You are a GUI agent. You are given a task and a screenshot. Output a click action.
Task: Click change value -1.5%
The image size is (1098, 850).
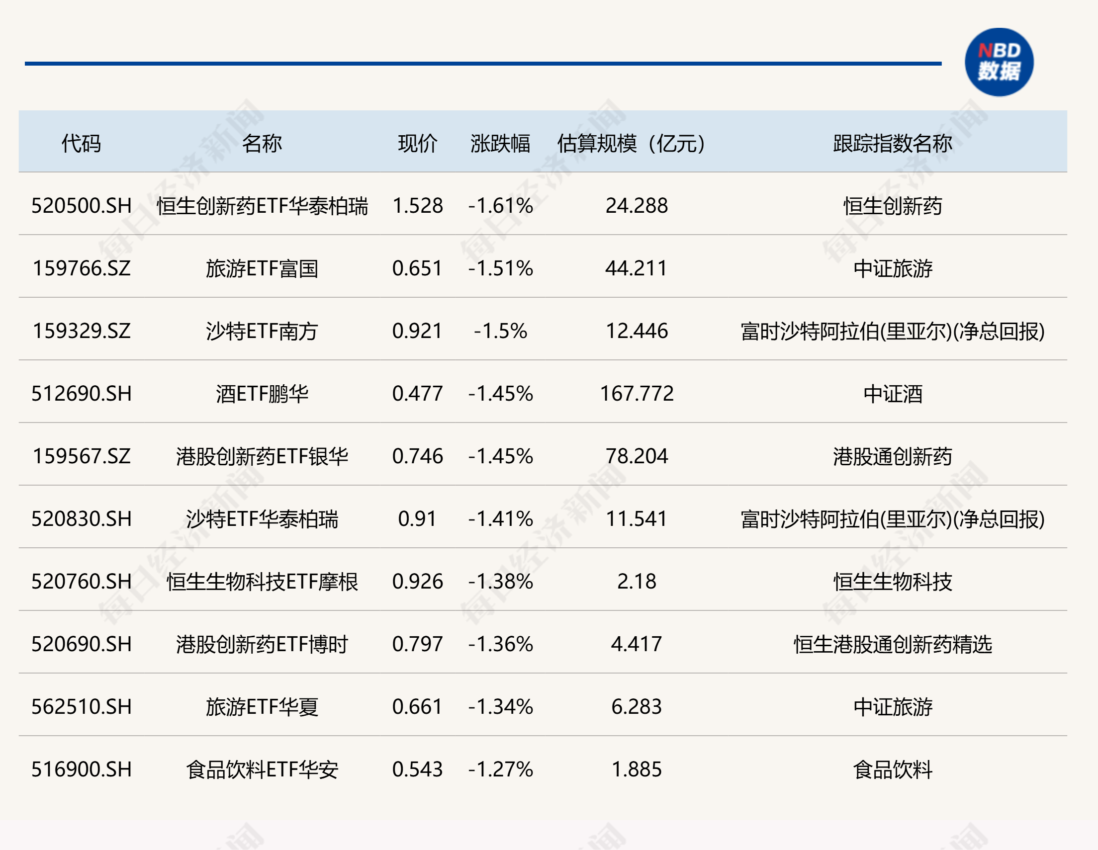click(x=500, y=331)
